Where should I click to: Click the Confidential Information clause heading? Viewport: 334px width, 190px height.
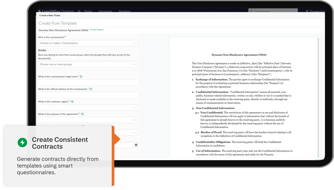(212, 92)
